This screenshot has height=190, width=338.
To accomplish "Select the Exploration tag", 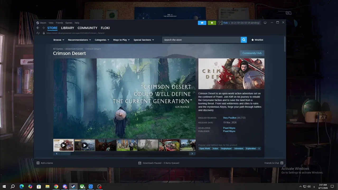I will pyautogui.click(x=251, y=149).
